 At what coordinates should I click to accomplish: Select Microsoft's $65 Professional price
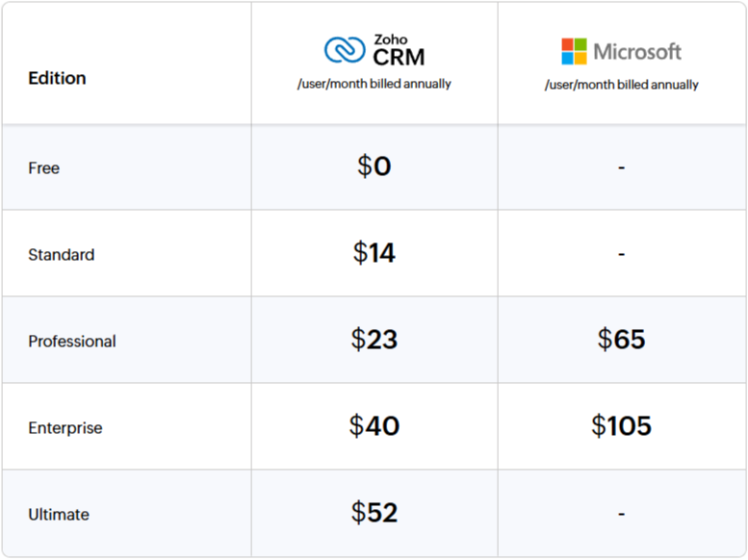coord(622,339)
